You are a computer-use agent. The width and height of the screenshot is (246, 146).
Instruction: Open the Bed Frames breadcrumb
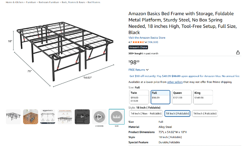94,2
